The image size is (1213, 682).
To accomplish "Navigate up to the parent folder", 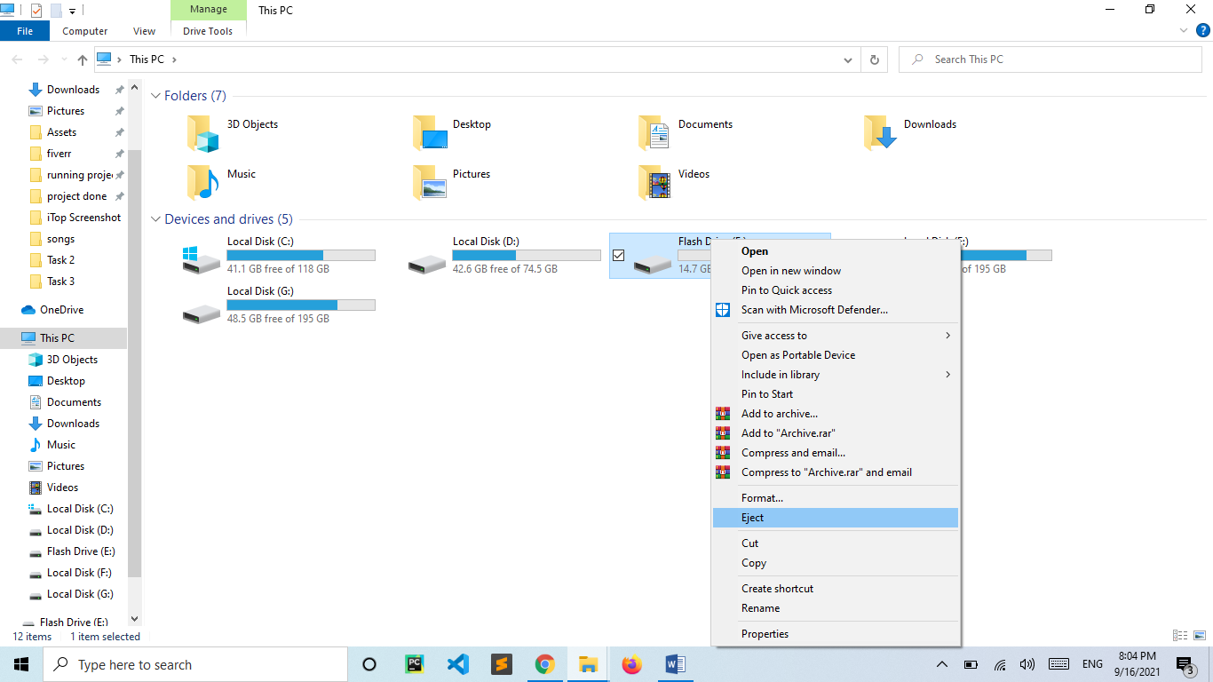I will [x=82, y=59].
